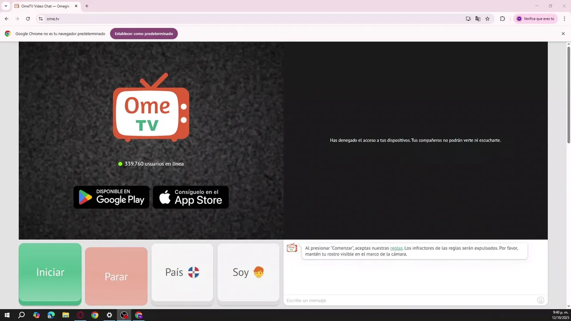Open the emoji picker smiley icon
571x321 pixels.
click(541, 300)
